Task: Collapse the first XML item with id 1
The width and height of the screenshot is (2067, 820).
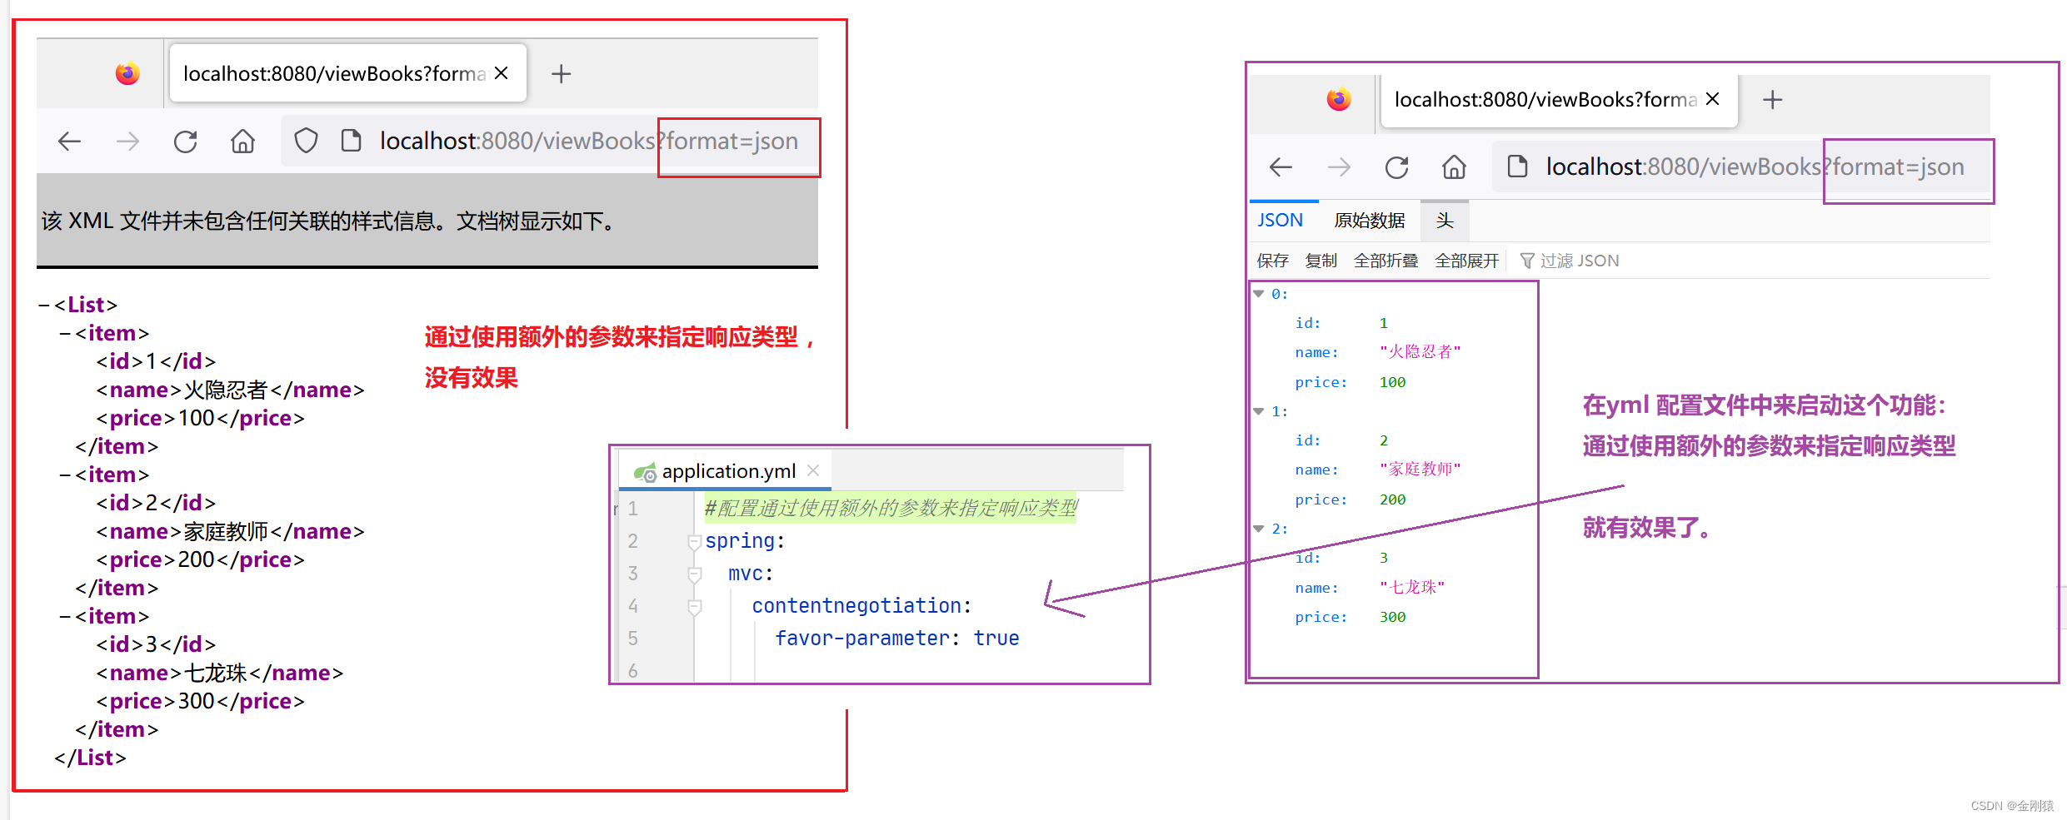Action: coord(65,334)
